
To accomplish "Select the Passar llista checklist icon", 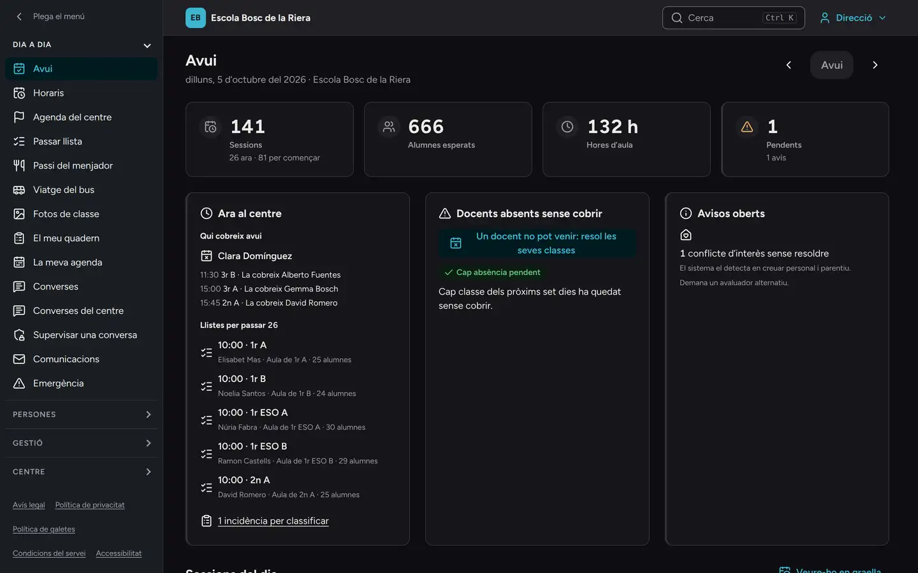I will pos(19,141).
